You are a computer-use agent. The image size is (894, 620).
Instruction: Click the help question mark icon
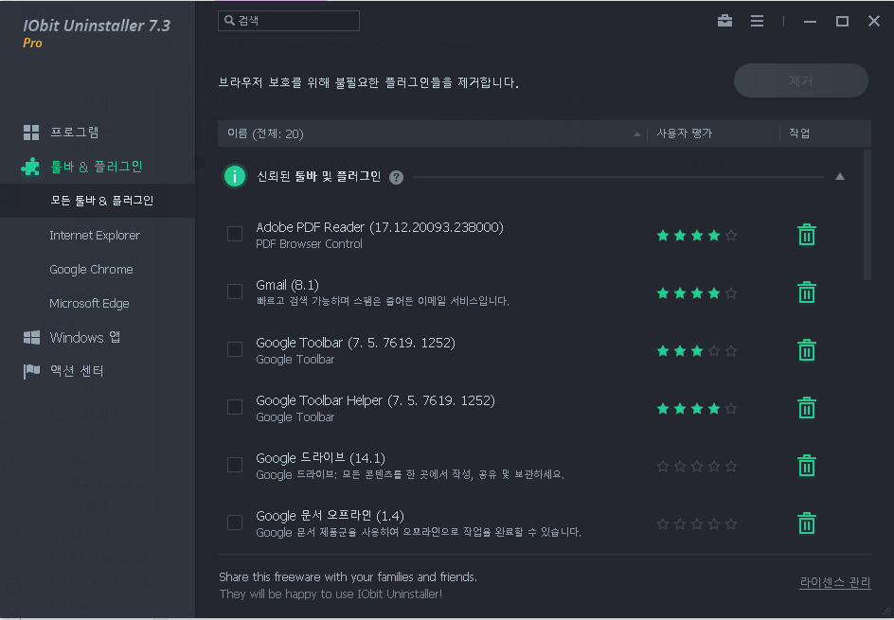(x=396, y=177)
